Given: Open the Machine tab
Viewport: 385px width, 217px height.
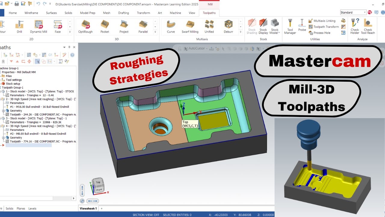Looking at the screenshot, I should pyautogui.click(x=175, y=13).
